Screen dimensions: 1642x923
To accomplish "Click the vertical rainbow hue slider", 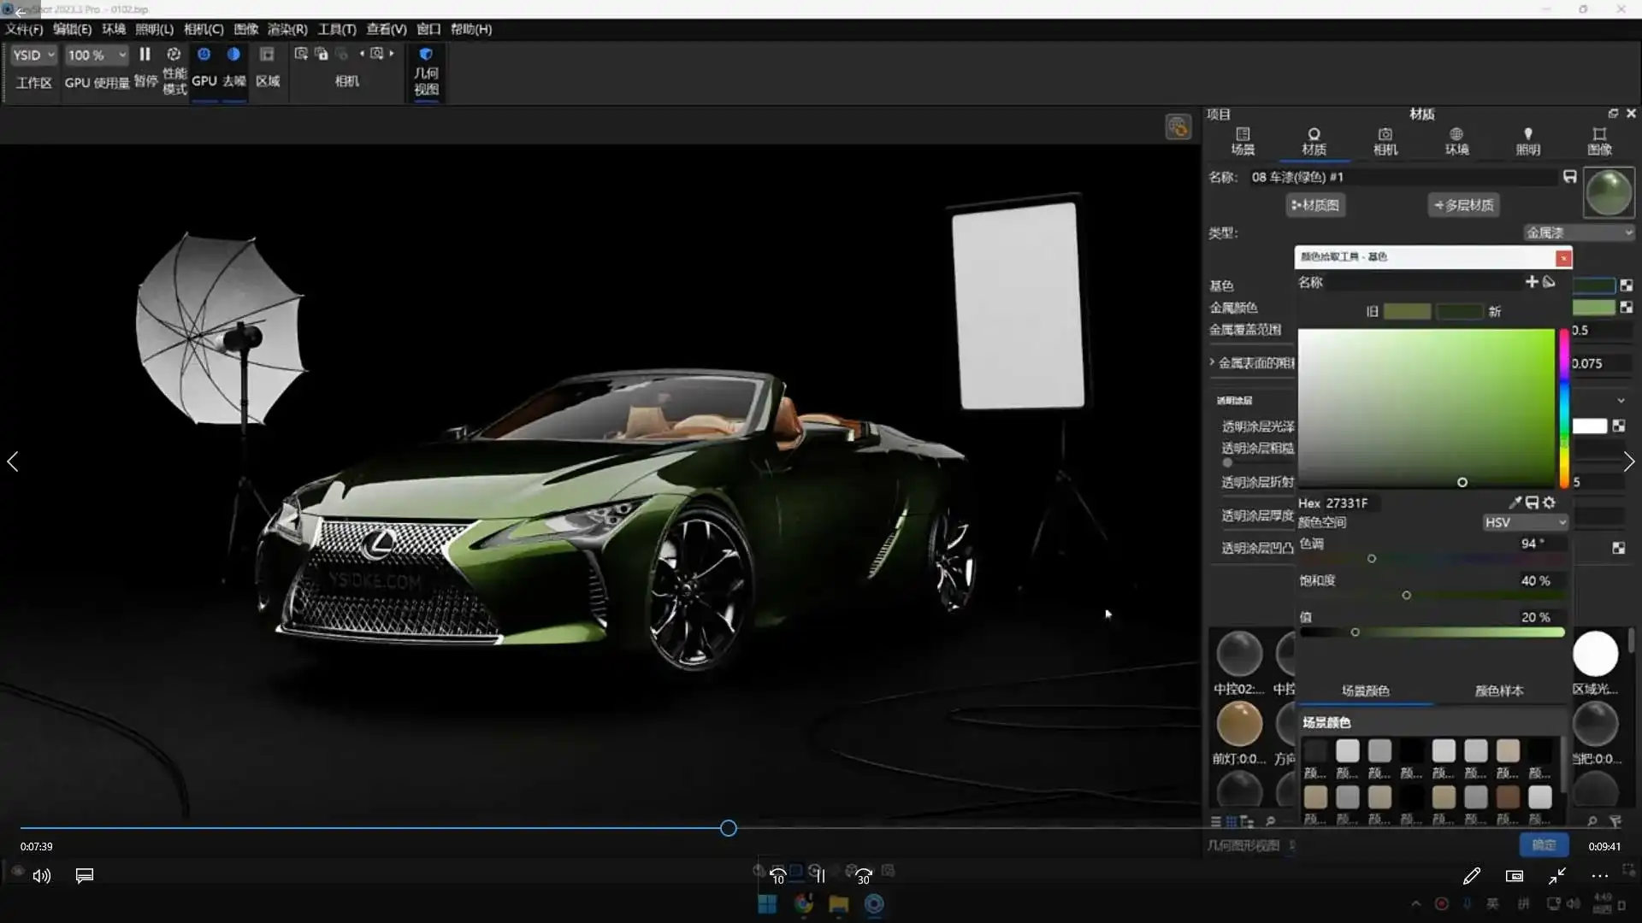I will coord(1563,410).
